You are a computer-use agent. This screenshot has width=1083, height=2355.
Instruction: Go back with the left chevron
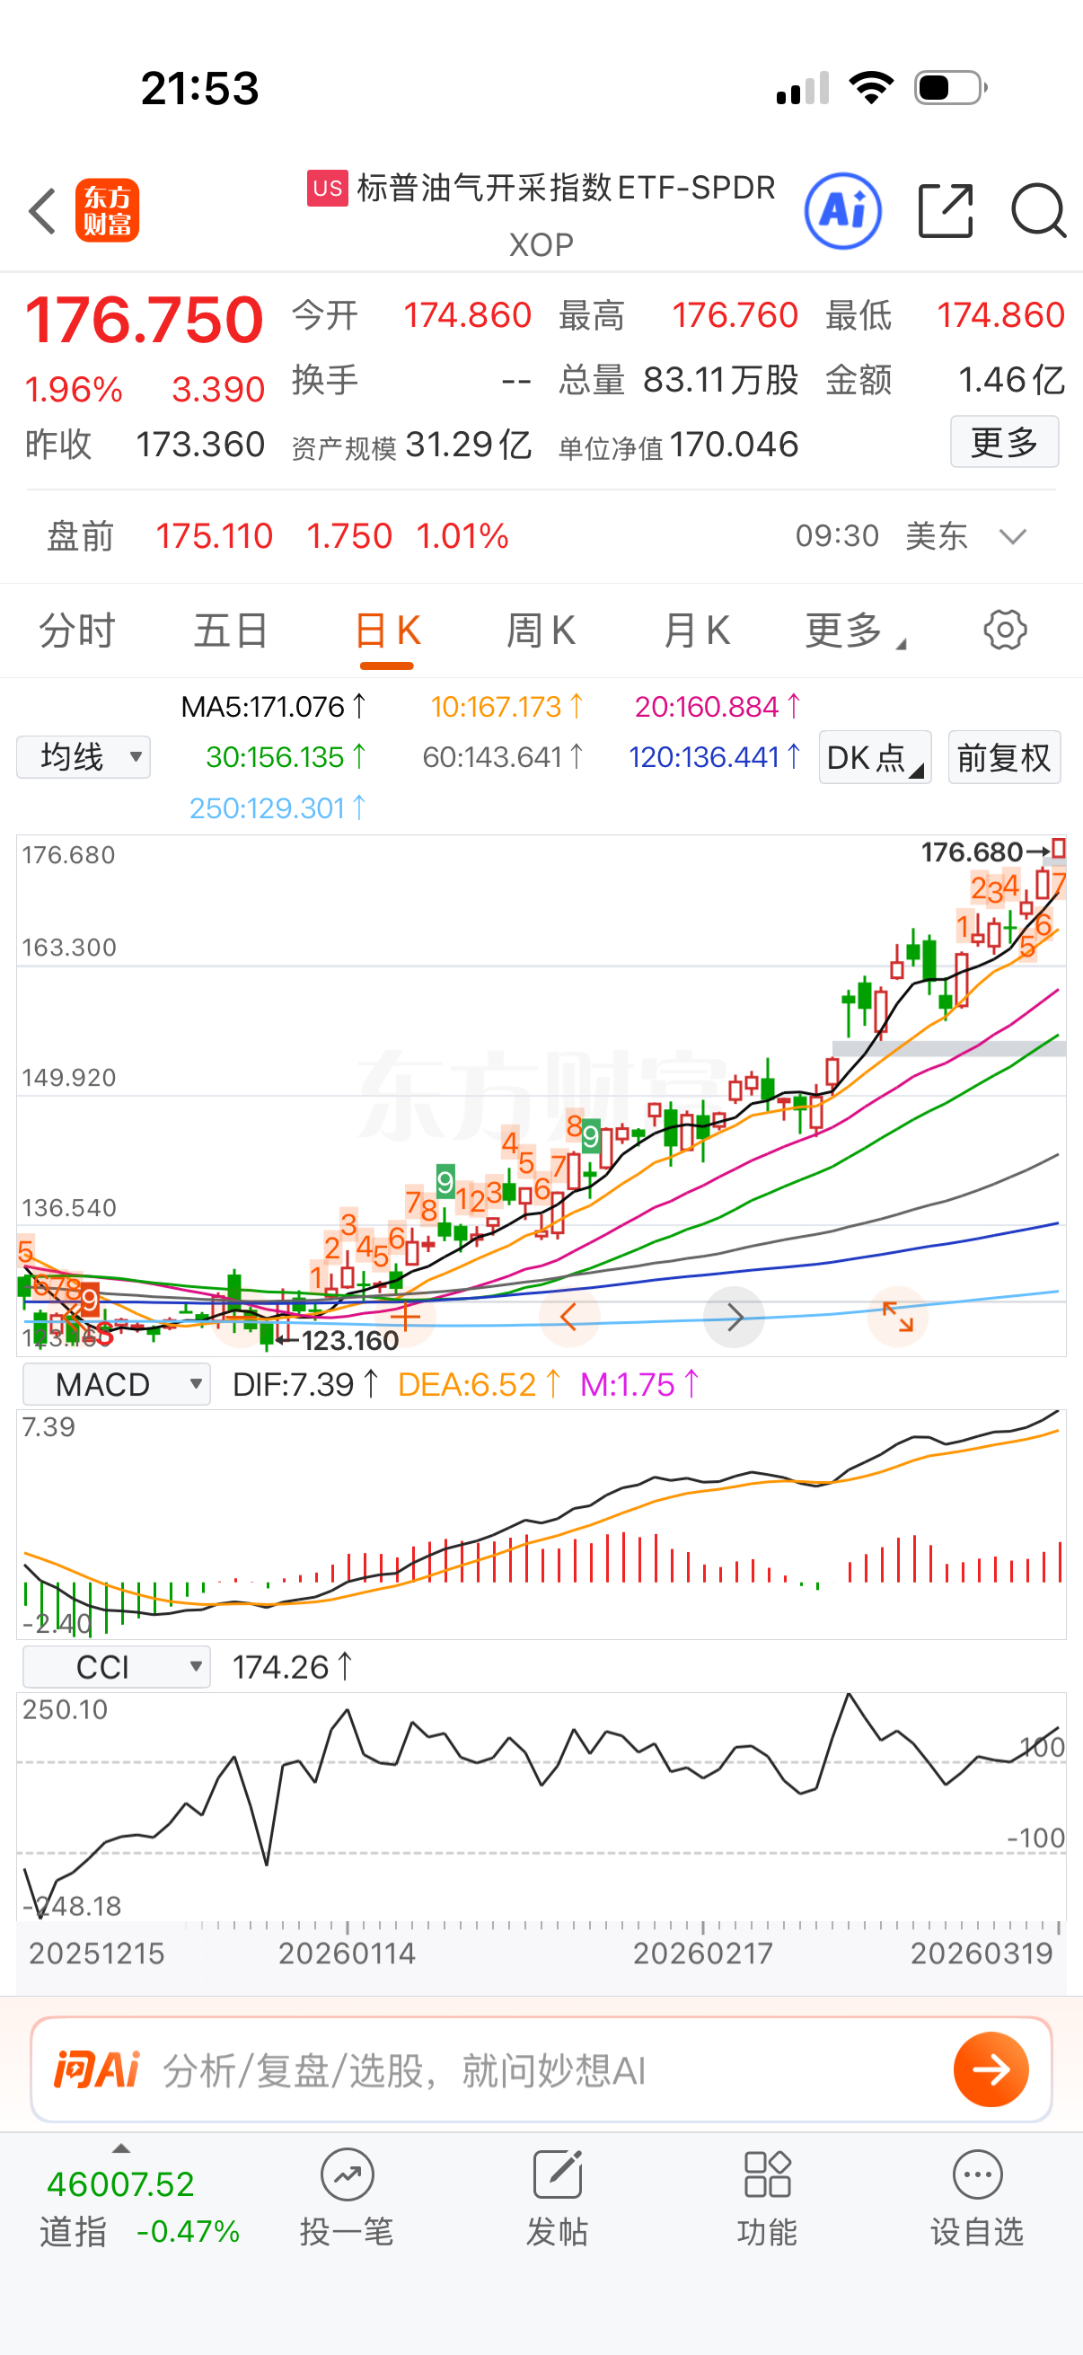click(x=42, y=211)
